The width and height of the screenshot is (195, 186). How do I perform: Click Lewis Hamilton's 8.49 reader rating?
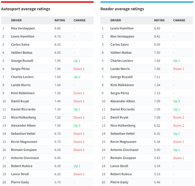(x=157, y=28)
